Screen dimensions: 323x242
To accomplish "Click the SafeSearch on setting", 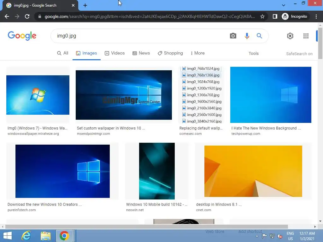I will coord(299,54).
